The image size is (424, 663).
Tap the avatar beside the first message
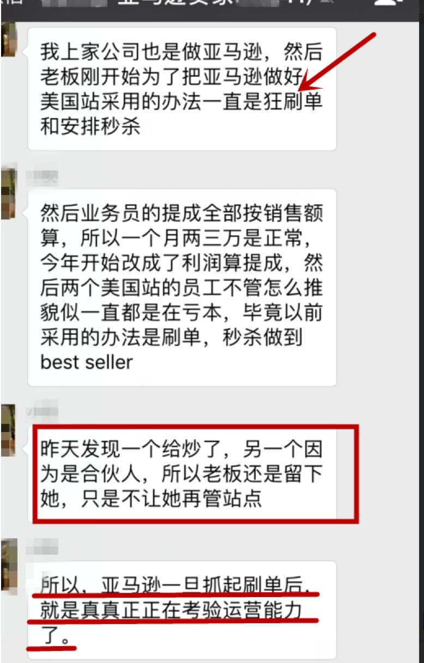[x=8, y=39]
